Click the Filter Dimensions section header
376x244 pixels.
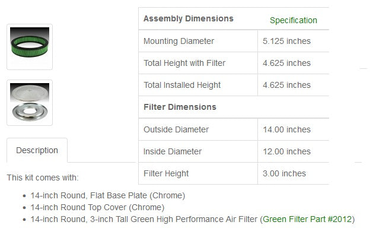(180, 107)
